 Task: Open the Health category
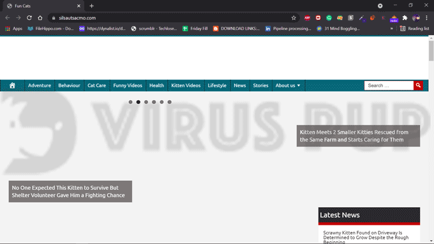pos(156,85)
